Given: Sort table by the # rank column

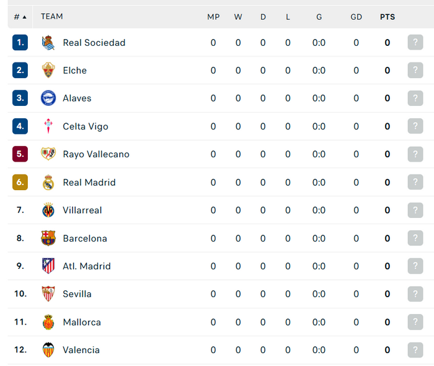Looking at the screenshot, I should 20,17.
